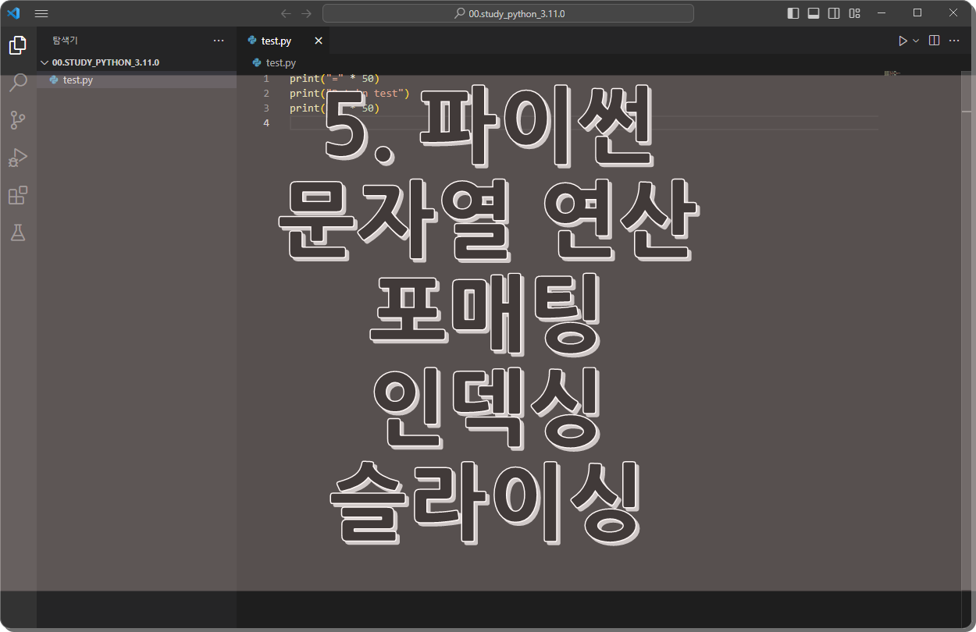The image size is (976, 632).
Task: Click the command center search box
Action: [508, 13]
